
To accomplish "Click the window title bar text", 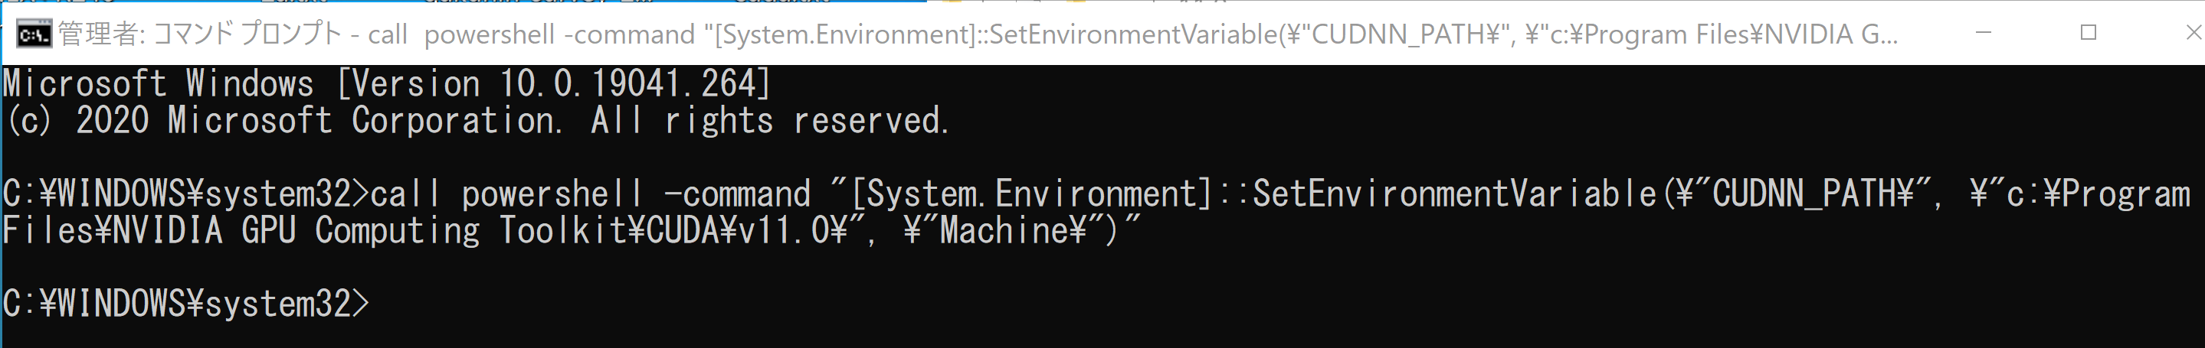I will (978, 34).
